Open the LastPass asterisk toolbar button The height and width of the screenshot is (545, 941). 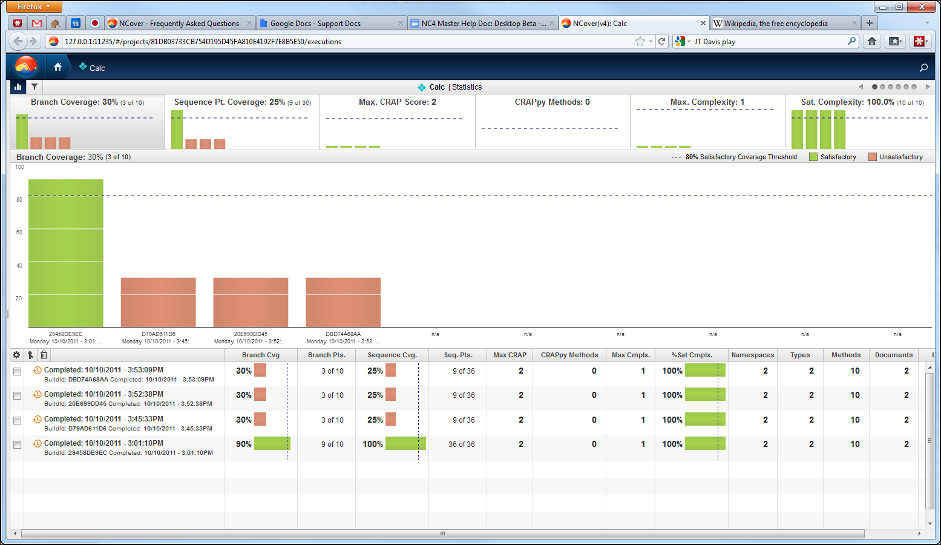point(920,41)
